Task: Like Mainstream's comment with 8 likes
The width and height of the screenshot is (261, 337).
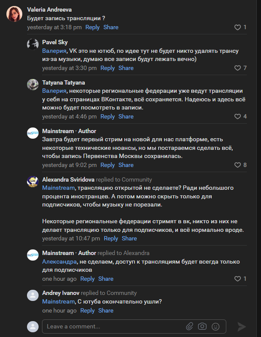Action: click(x=237, y=165)
